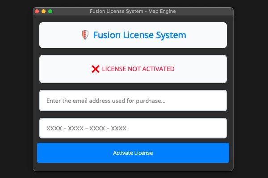
Task: Focus the purchase email address field
Action: click(x=133, y=101)
